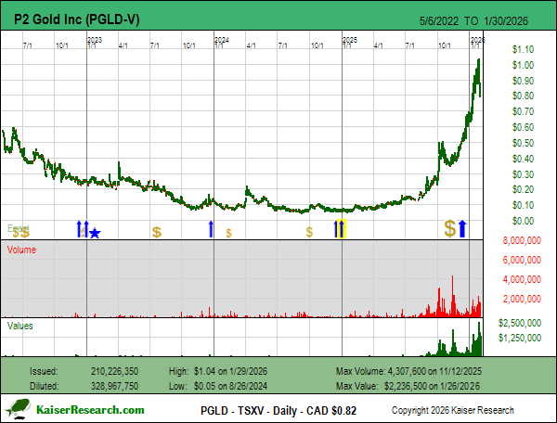
Task: Click the P2 Gold Inc (PGLD-V) chart title
Action: pyautogui.click(x=77, y=19)
